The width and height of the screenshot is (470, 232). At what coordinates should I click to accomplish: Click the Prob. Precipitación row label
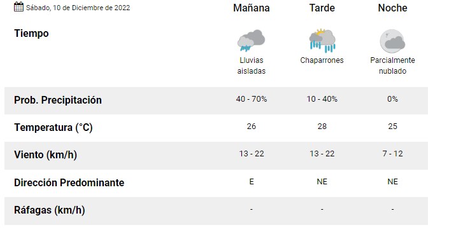(x=58, y=100)
